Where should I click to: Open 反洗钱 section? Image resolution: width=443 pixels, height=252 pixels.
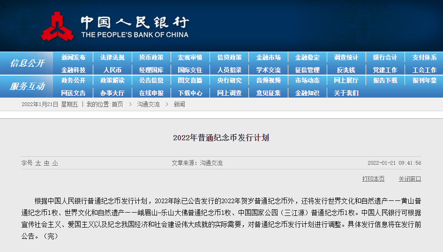pos(346,70)
